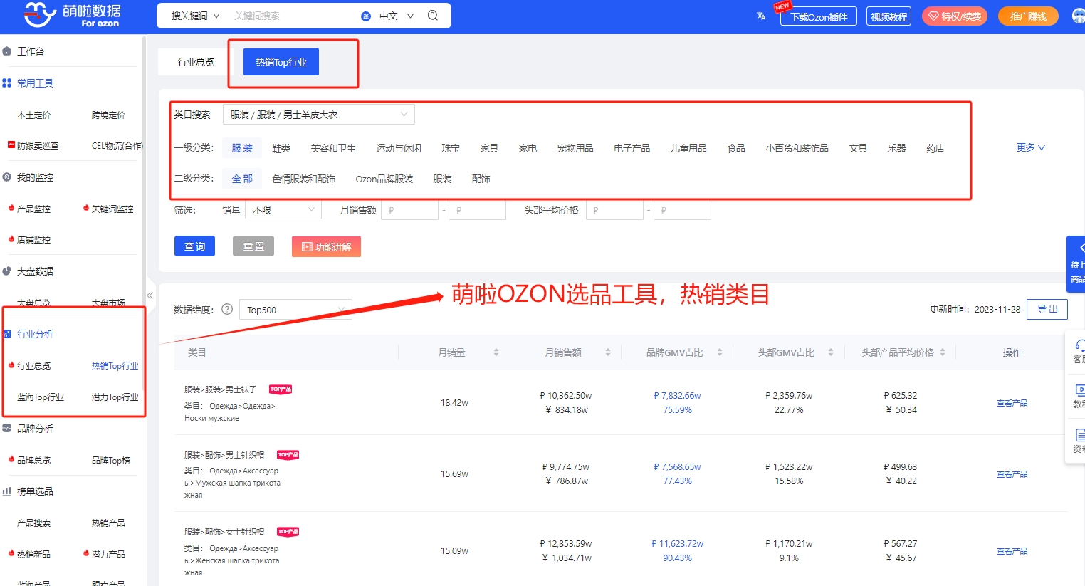Open the 类目搜索 category cascader dropdown
This screenshot has width=1085, height=586.
tap(319, 115)
